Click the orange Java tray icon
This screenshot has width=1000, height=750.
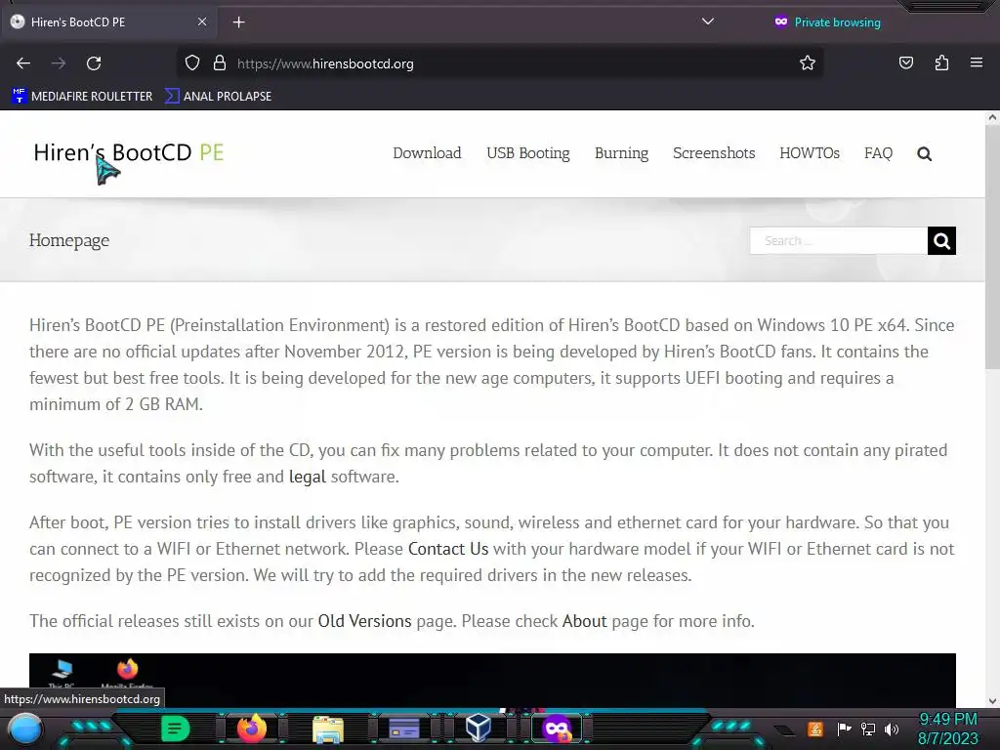tap(815, 729)
